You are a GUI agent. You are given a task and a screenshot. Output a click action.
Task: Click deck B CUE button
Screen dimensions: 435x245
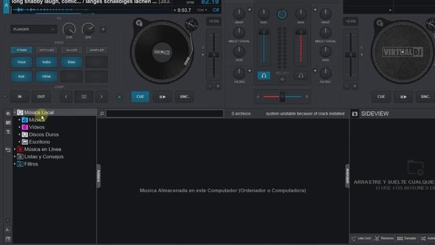[x=381, y=97]
